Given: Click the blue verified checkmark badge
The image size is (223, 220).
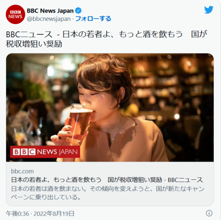Looking at the screenshot, I should [x=78, y=11].
